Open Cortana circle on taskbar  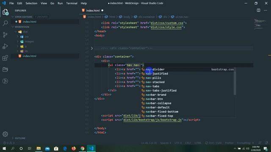[x=21, y=148]
